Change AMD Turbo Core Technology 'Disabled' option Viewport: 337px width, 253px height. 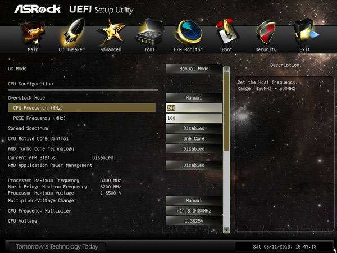pyautogui.click(x=194, y=149)
